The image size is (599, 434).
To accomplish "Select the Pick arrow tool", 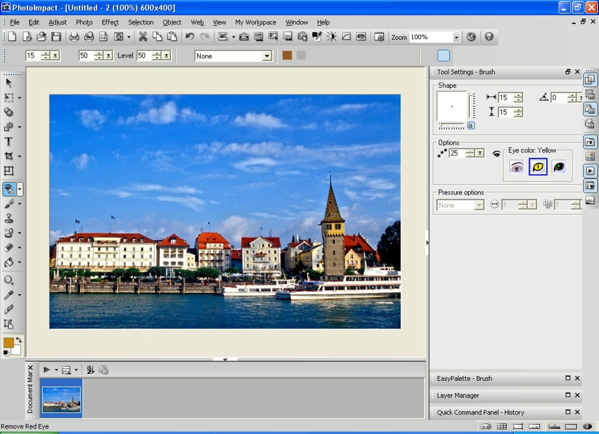I will coord(9,82).
